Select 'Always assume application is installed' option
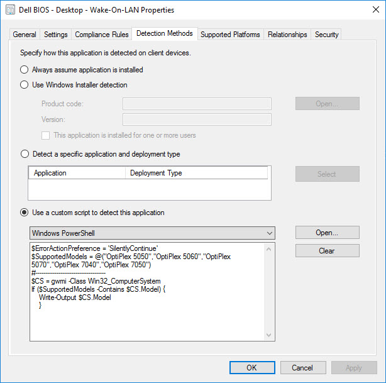The height and width of the screenshot is (383, 386). (25, 70)
